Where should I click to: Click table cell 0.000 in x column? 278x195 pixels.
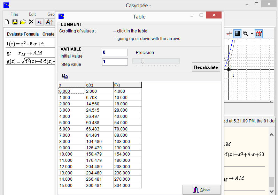[72, 91]
